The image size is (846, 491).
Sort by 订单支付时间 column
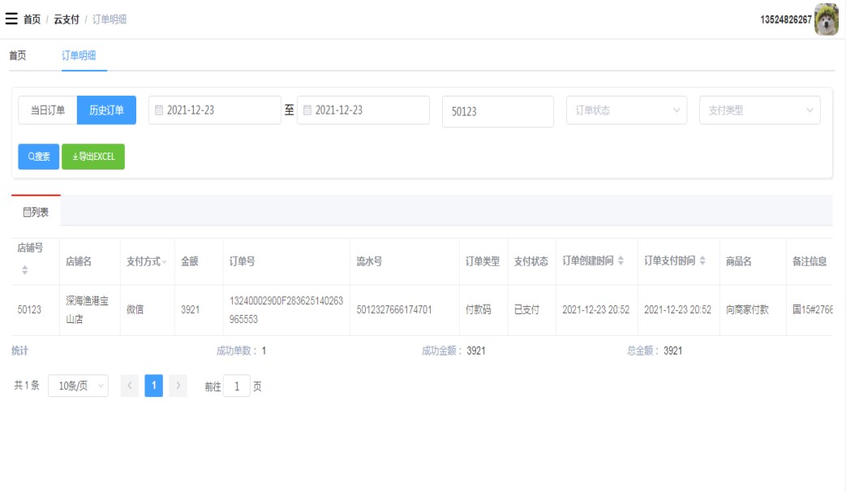pyautogui.click(x=702, y=261)
